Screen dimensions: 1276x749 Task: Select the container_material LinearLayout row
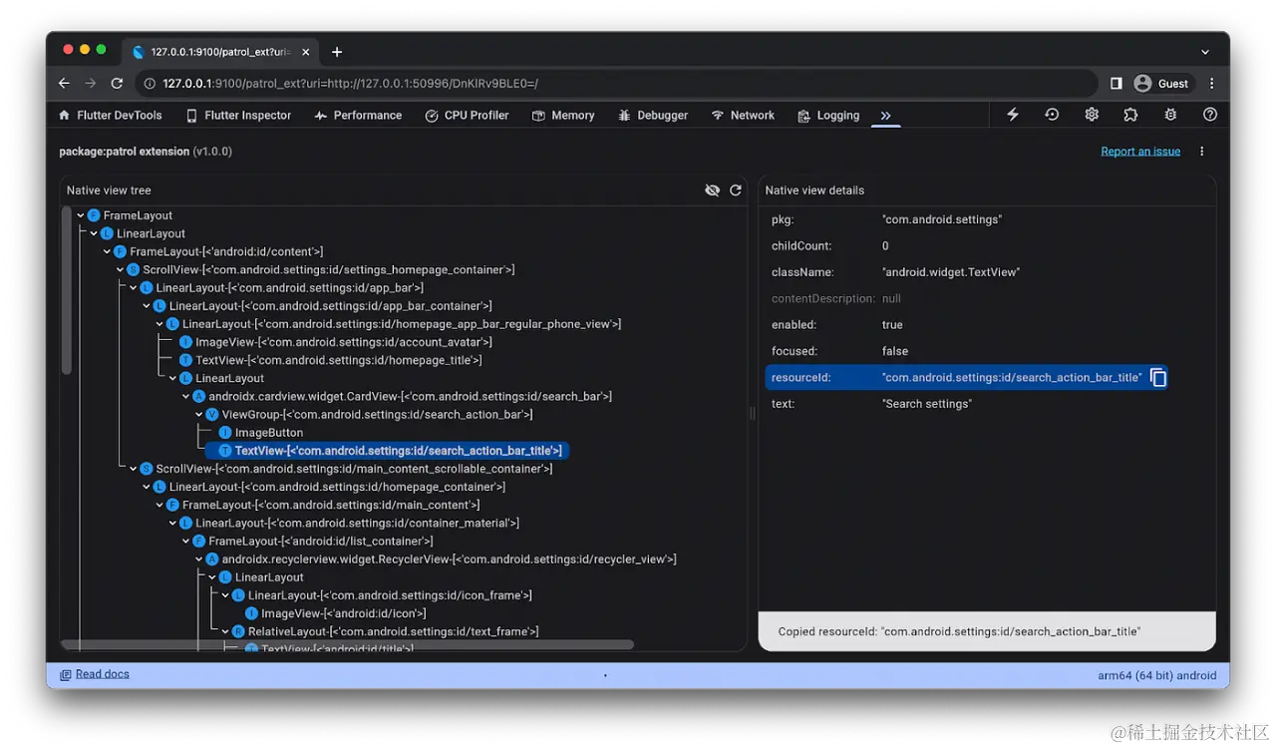(349, 524)
